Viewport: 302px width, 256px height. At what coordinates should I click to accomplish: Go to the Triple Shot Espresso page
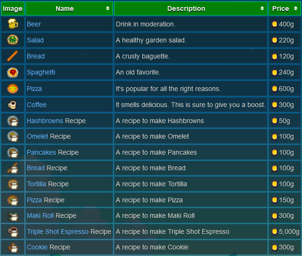pos(57,231)
